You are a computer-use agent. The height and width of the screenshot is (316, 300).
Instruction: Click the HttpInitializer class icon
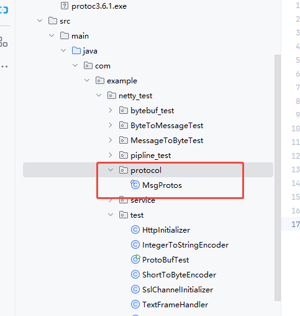click(135, 230)
